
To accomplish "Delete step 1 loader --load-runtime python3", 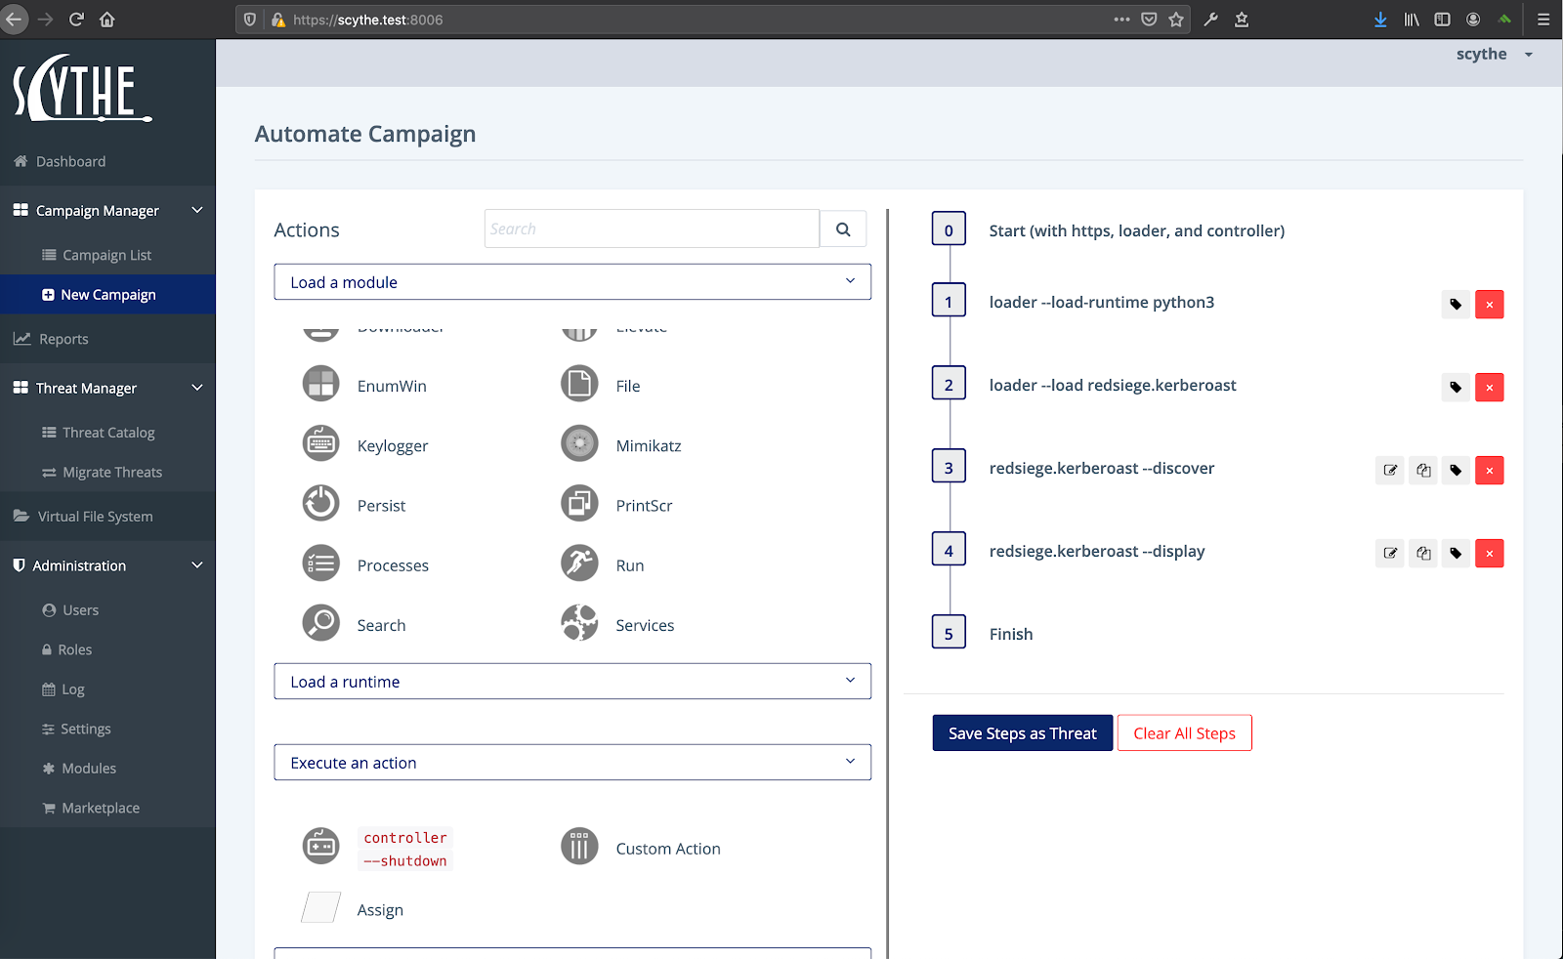I will pos(1490,305).
